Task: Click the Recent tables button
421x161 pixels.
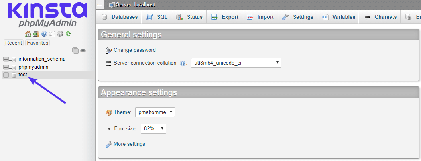Action: point(14,43)
